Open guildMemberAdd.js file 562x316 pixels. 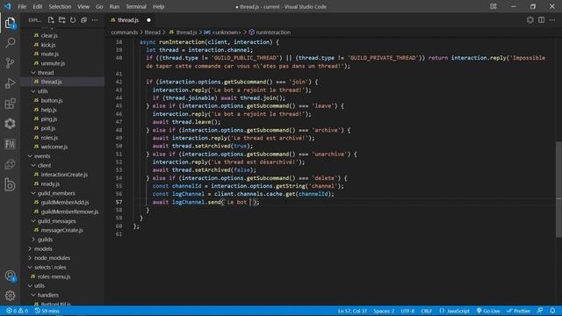pyautogui.click(x=65, y=203)
